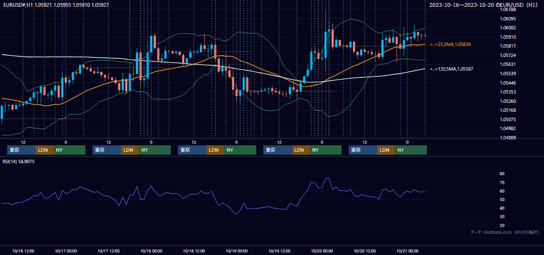Select the 10/19 12:00 date label
This screenshot has width=544, height=255.
(279, 251)
